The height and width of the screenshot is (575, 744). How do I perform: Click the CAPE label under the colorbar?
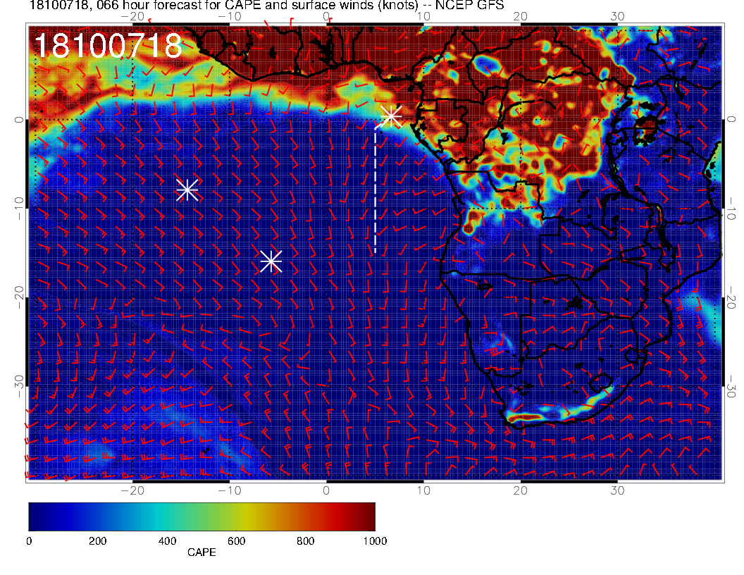201,553
